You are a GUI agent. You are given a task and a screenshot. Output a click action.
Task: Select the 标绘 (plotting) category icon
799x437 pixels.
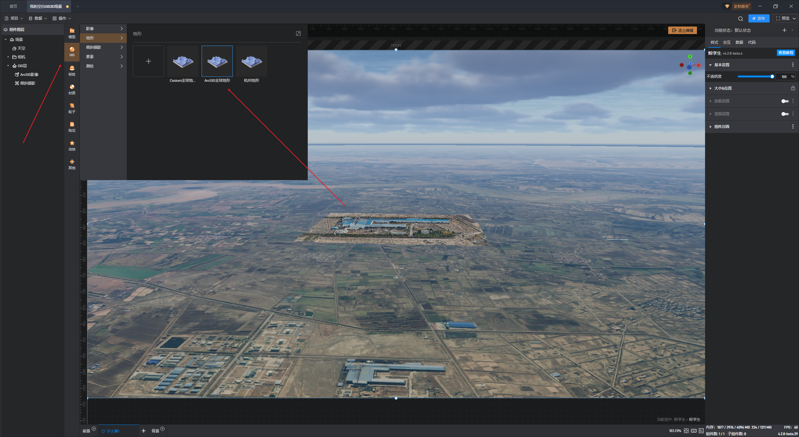[x=72, y=70]
